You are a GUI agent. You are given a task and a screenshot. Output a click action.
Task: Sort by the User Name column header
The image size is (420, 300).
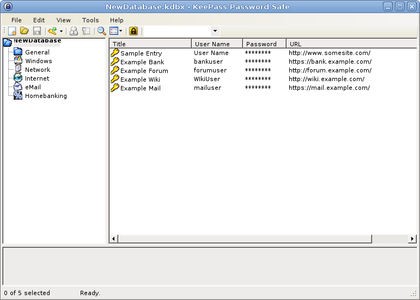(217, 44)
